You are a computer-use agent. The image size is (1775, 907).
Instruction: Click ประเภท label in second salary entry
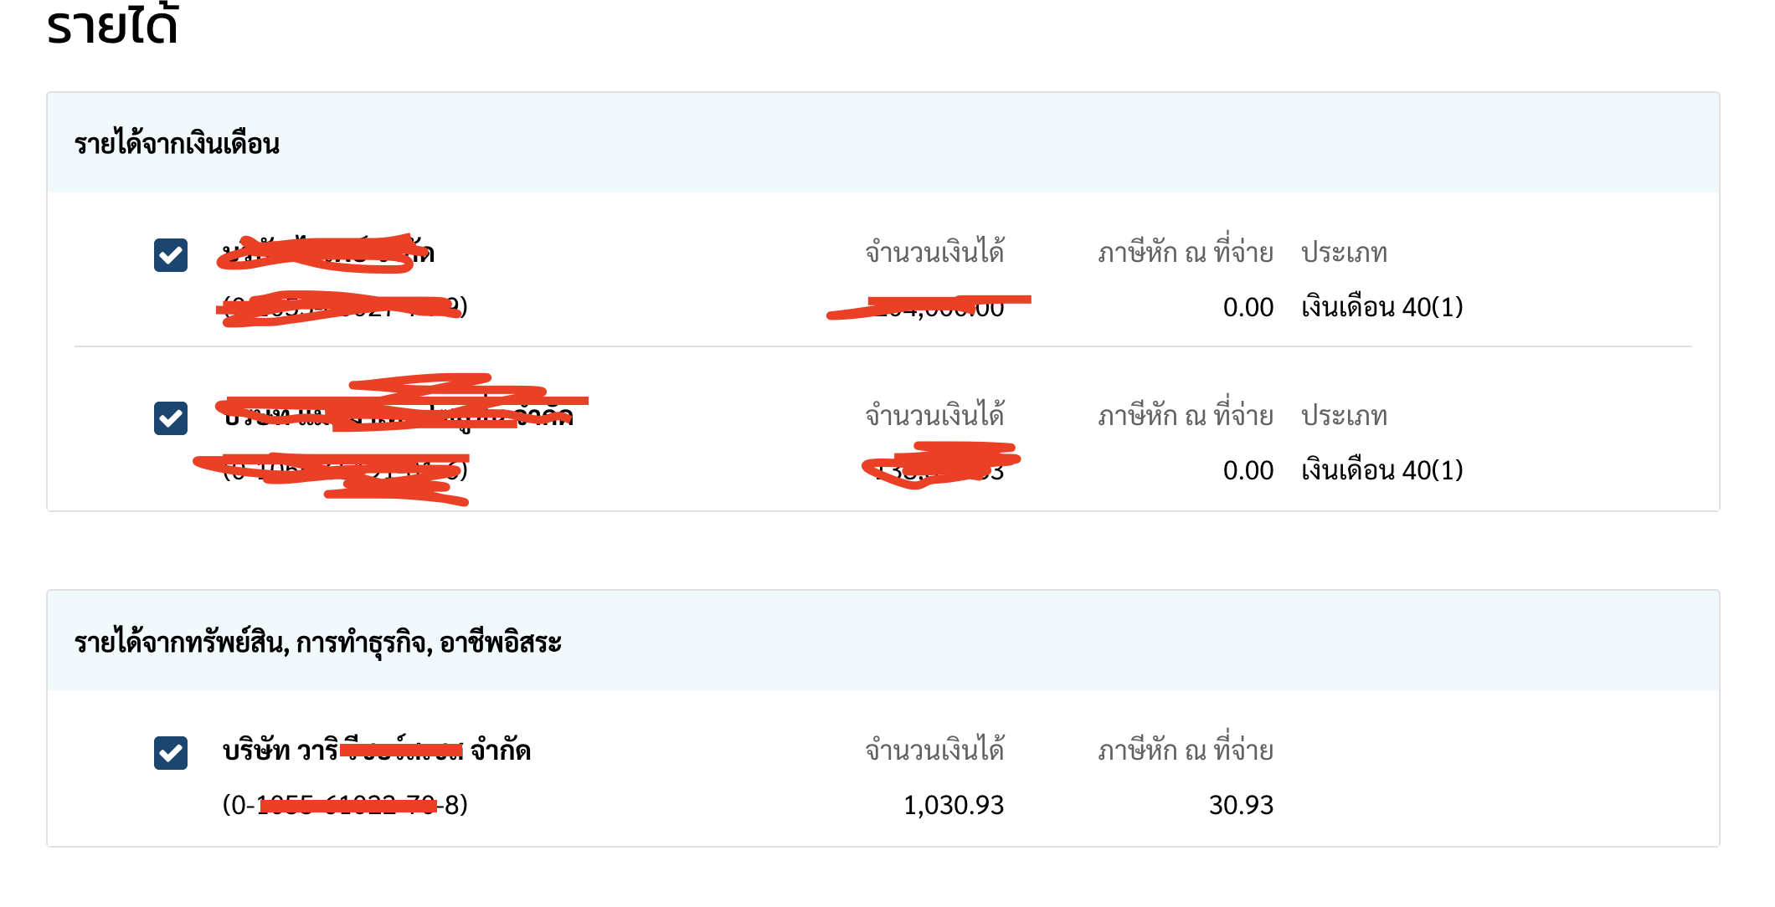click(1345, 415)
